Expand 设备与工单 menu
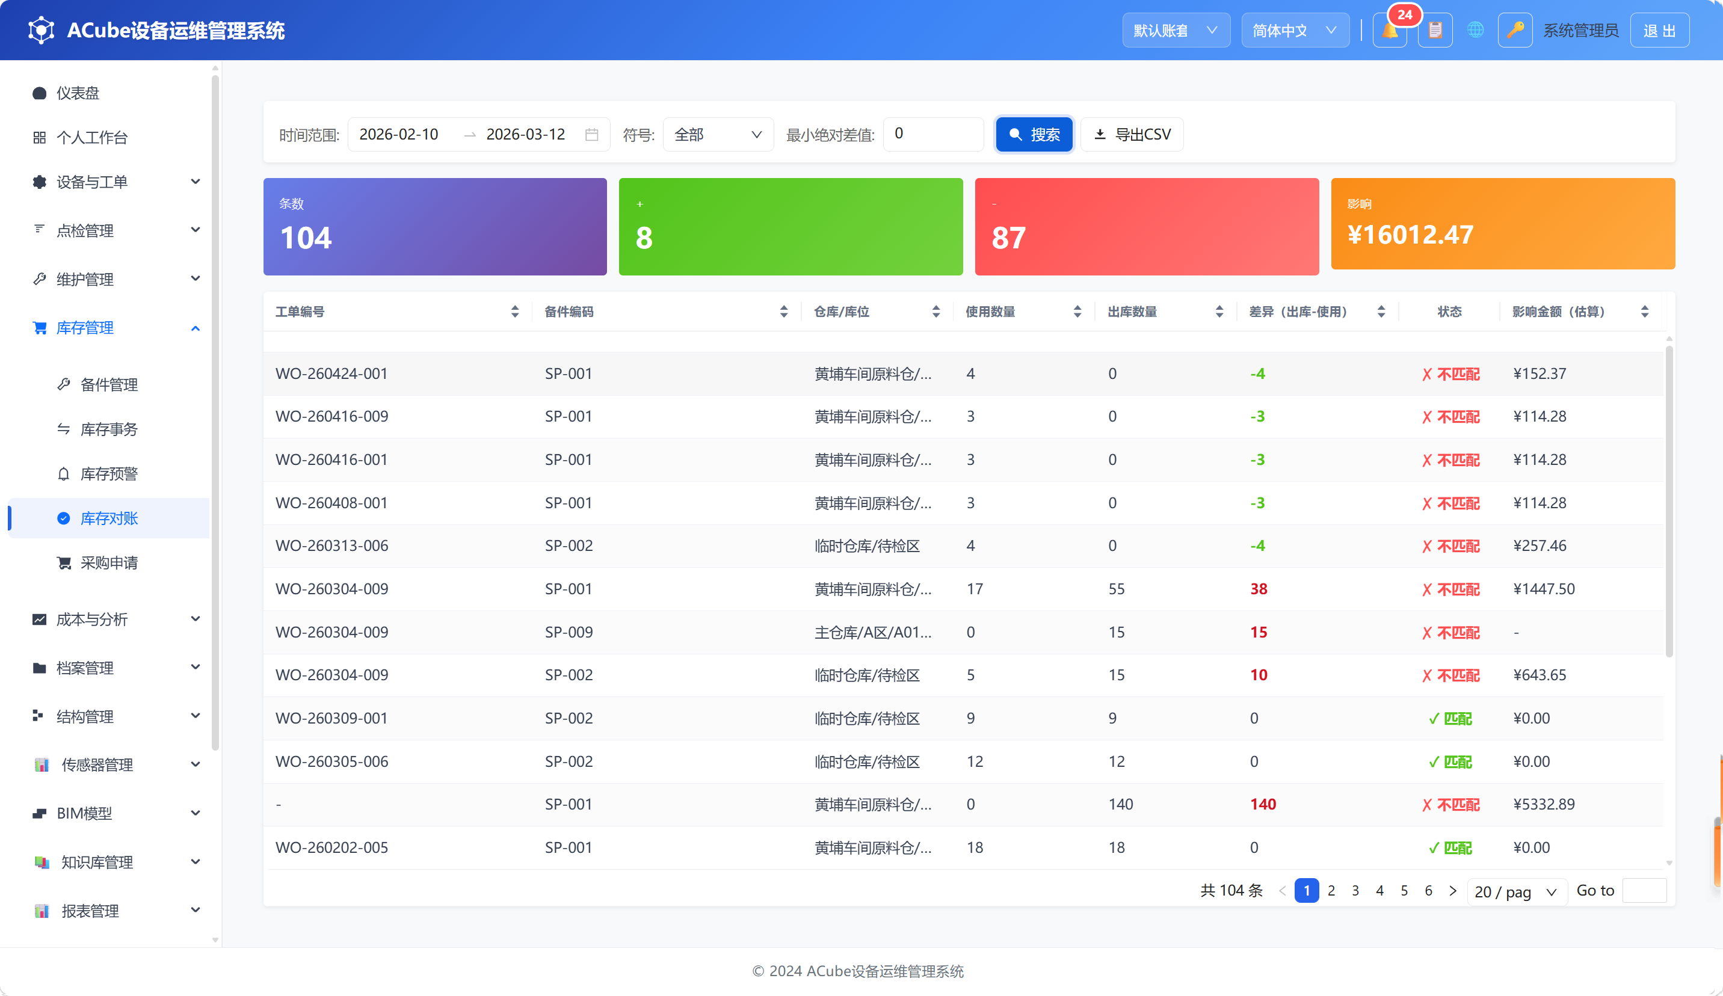 (x=109, y=182)
